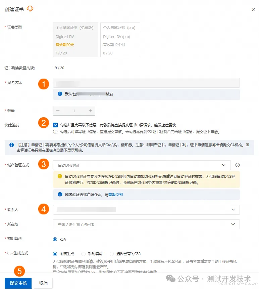The height and width of the screenshot is (289, 259).
Task: Open the 联系人 dropdown
Action: (146, 210)
